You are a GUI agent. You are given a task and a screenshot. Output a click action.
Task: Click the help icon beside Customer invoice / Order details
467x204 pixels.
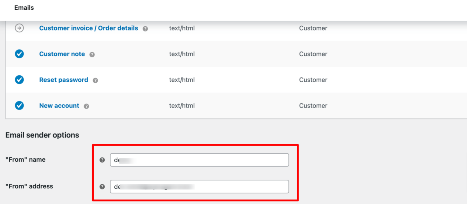(145, 28)
